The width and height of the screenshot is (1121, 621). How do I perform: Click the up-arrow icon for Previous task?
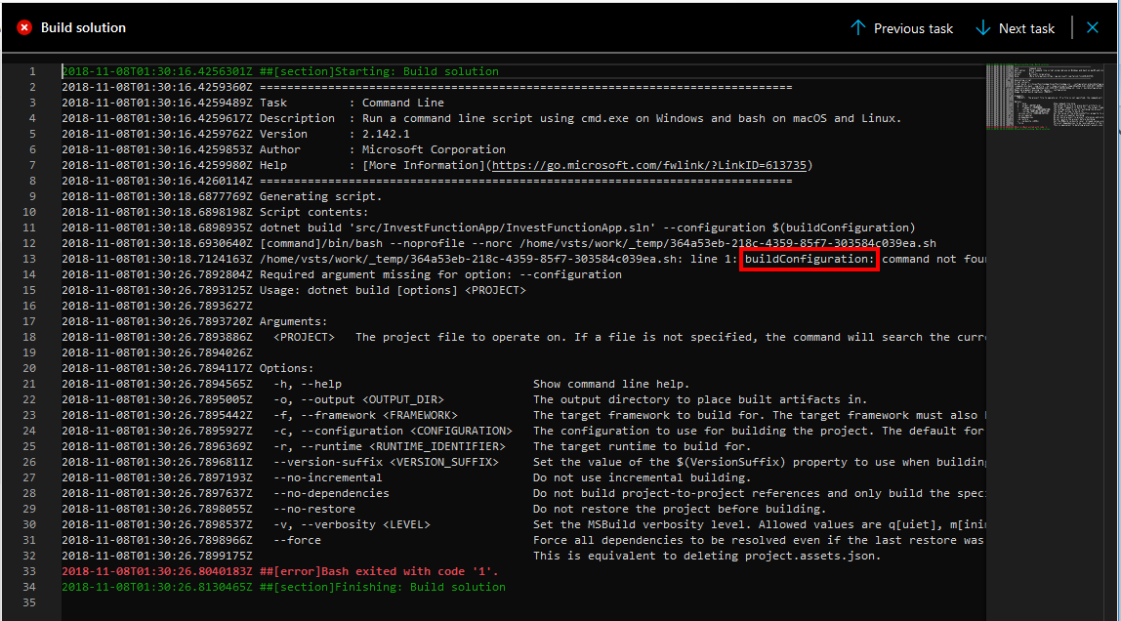[857, 27]
